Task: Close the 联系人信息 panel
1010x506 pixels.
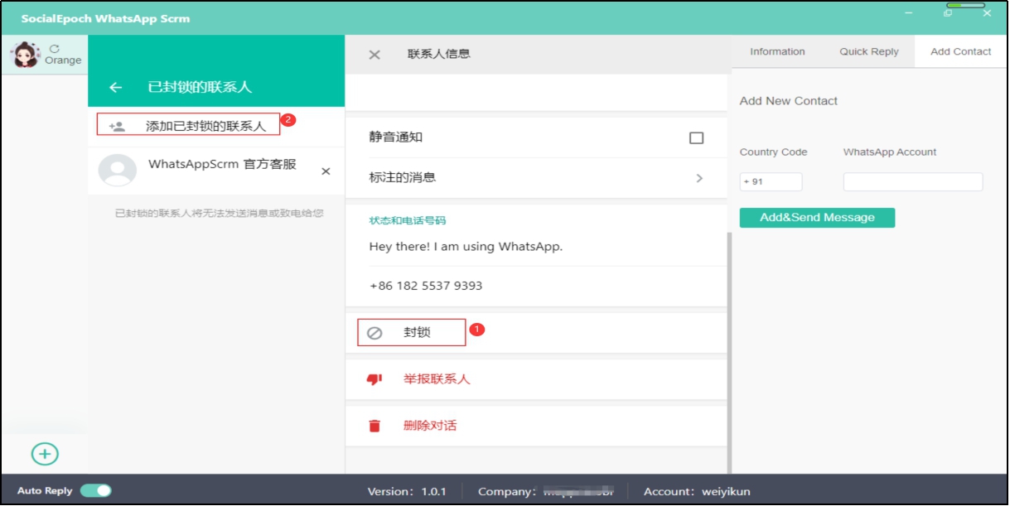Action: 375,55
